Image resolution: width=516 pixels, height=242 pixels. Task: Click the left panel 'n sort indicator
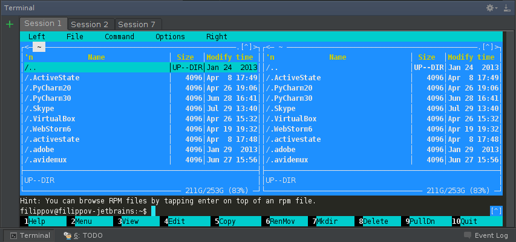click(29, 57)
